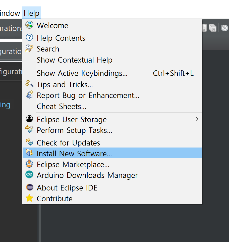
Task: Choose Show Contextual Help
Action: [x=112, y=60]
